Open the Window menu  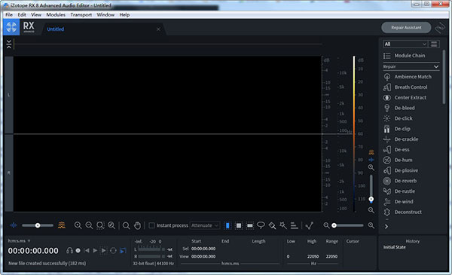(x=105, y=15)
